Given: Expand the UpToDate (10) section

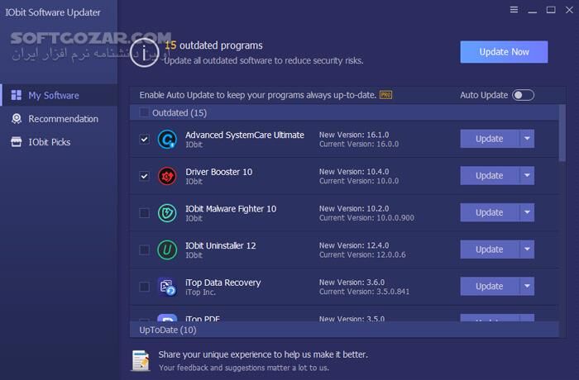Looking at the screenshot, I should click(344, 330).
